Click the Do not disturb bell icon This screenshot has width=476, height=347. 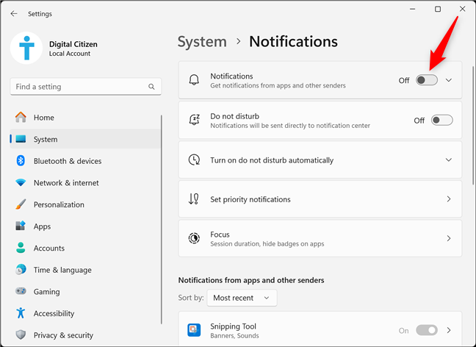point(194,120)
